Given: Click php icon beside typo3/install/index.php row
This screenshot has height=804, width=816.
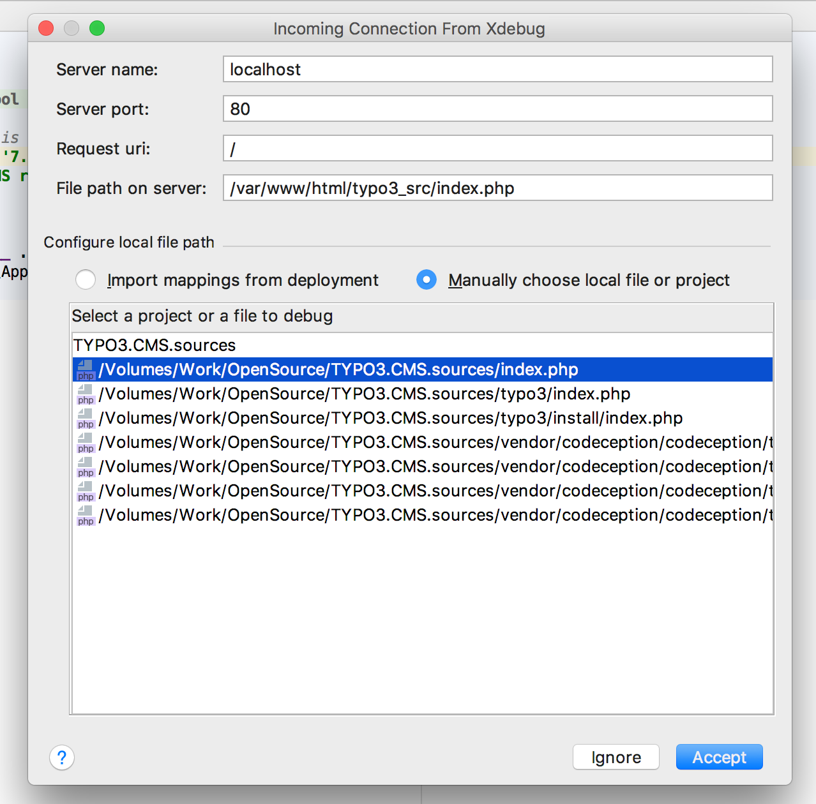Looking at the screenshot, I should tap(86, 418).
